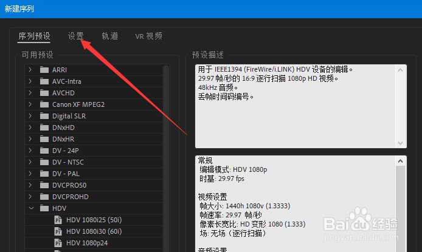Expand the AVC-Intra folder chevron
Viewport: 422px width, 252px height.
[30, 81]
